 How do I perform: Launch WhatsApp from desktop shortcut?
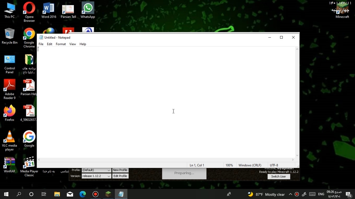point(88,11)
